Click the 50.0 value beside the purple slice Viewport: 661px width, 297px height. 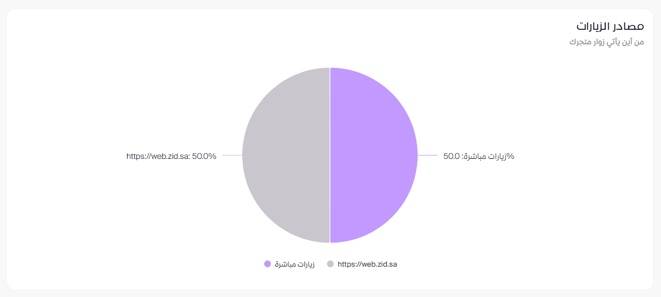click(x=451, y=156)
